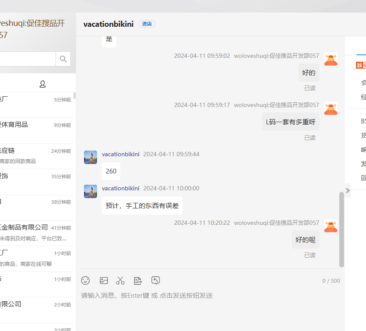
Task: Select the scissors screenshot tool
Action: (120, 281)
